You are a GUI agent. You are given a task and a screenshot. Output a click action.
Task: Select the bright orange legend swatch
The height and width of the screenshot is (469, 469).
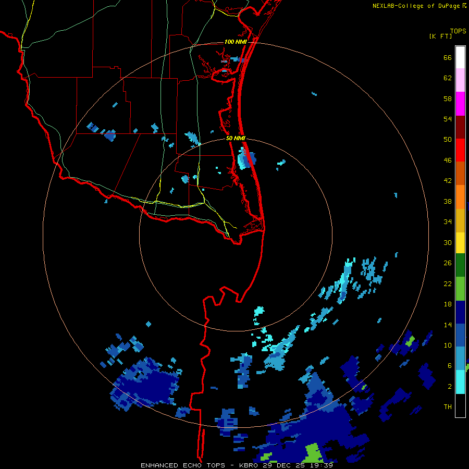pos(460,196)
